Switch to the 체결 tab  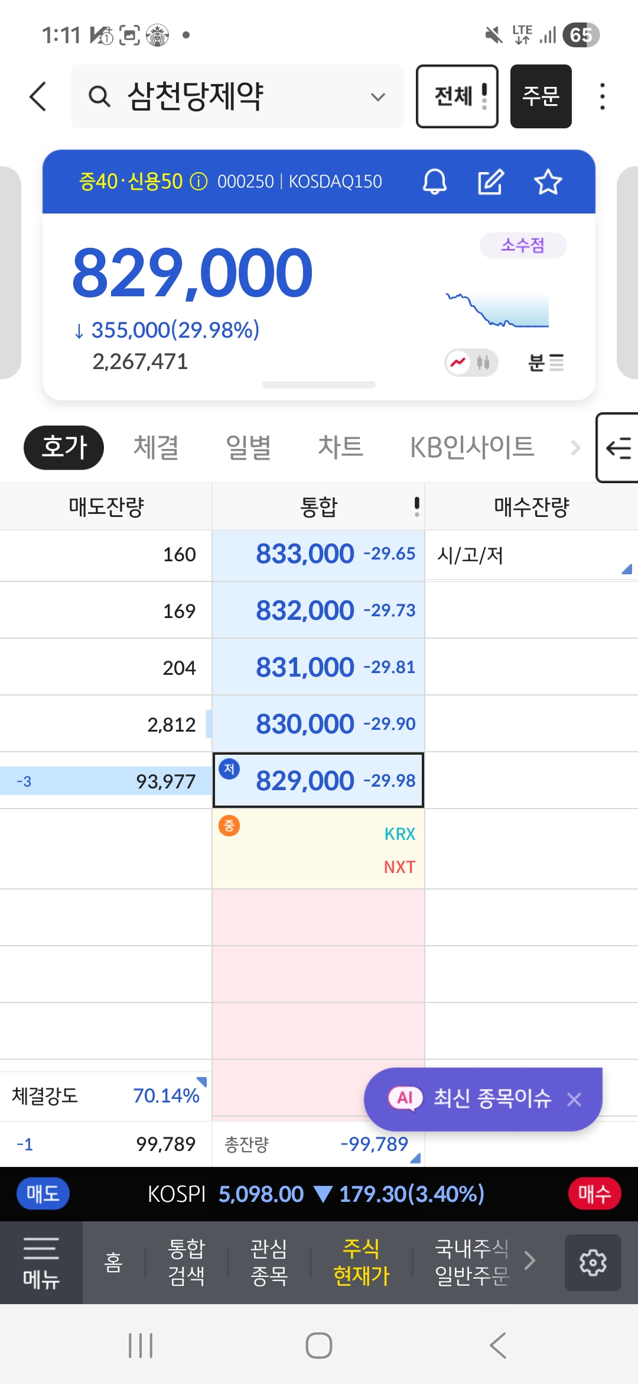coord(156,447)
